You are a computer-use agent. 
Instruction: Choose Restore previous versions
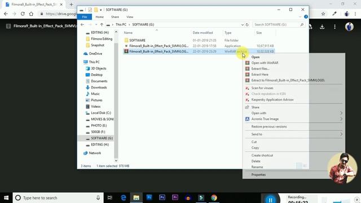(269, 126)
